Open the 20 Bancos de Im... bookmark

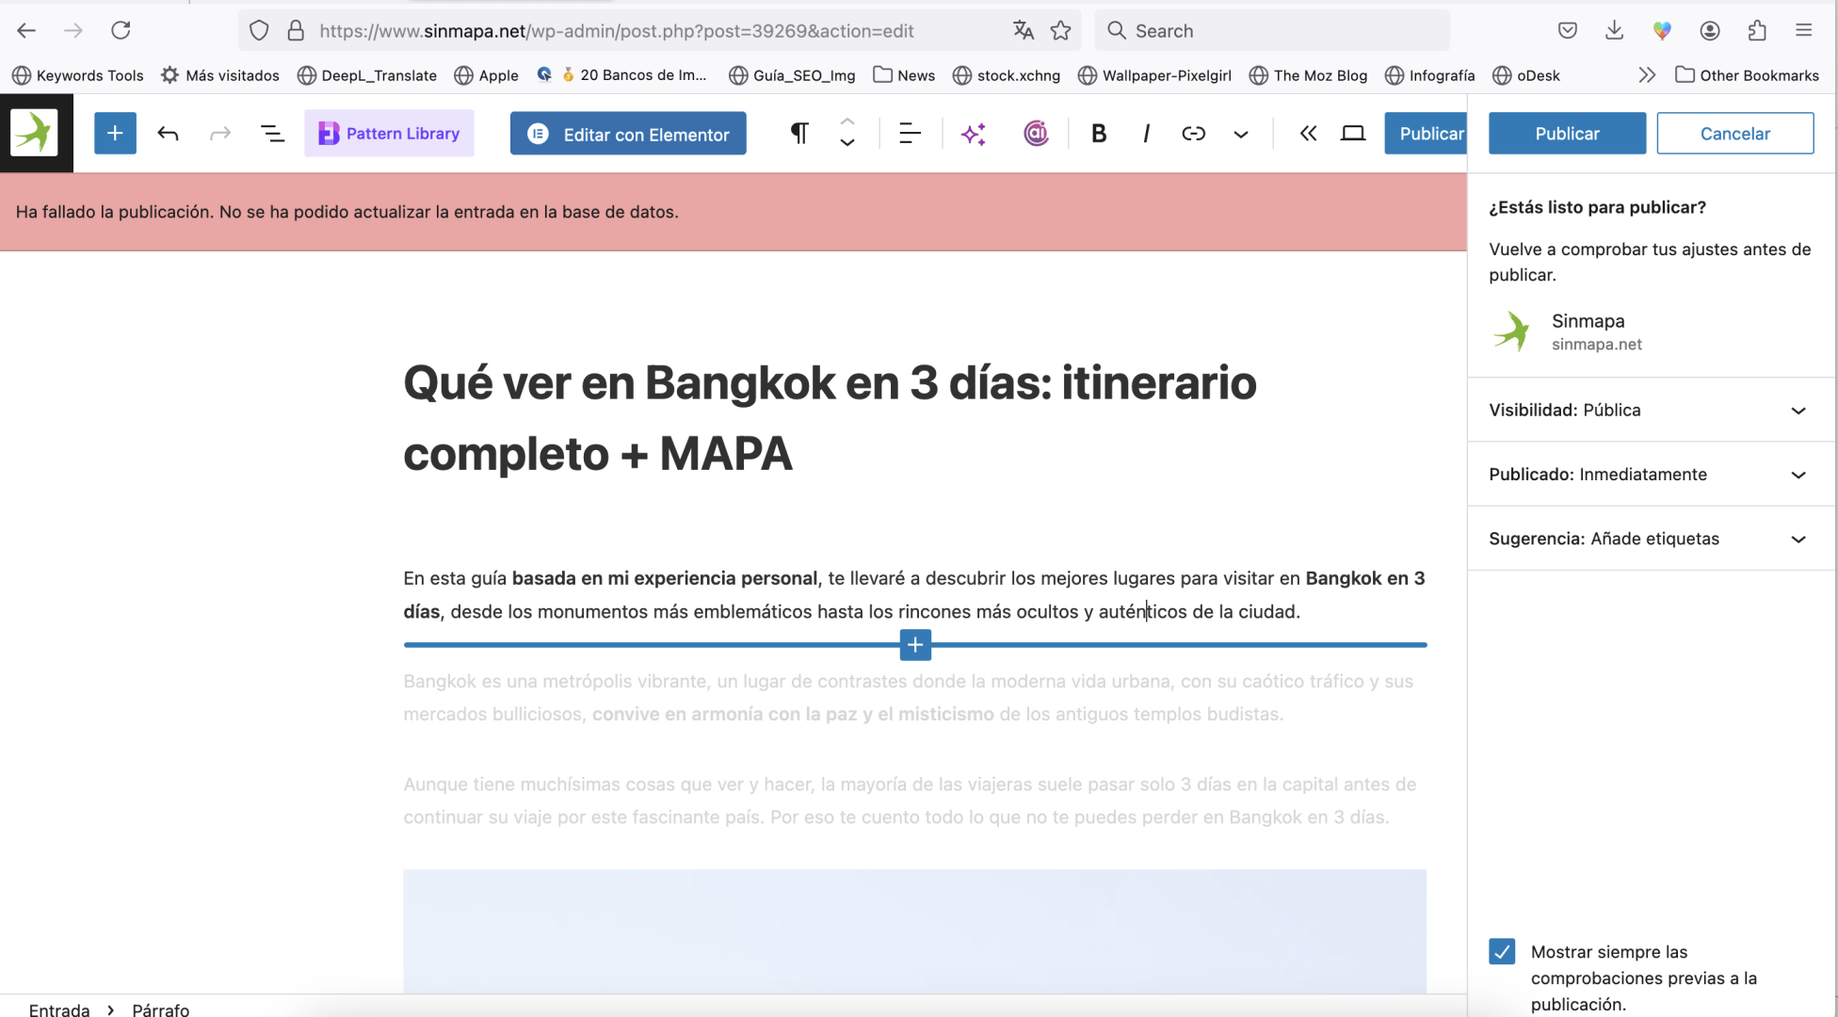(621, 75)
